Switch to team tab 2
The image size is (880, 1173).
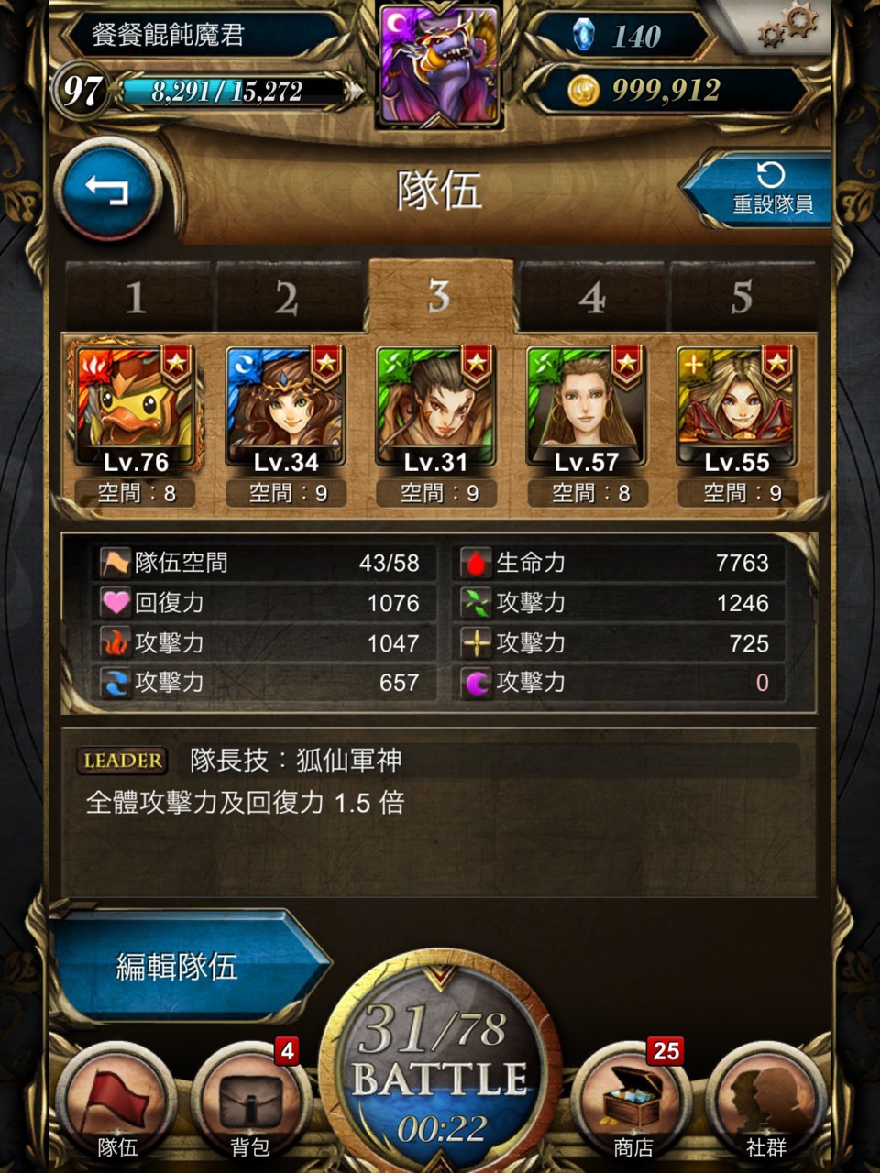[x=287, y=297]
